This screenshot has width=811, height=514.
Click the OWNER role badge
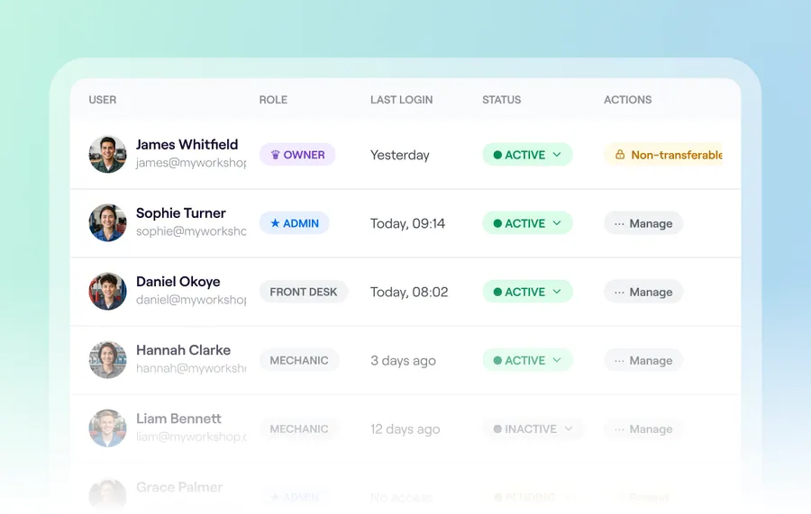pyautogui.click(x=297, y=155)
